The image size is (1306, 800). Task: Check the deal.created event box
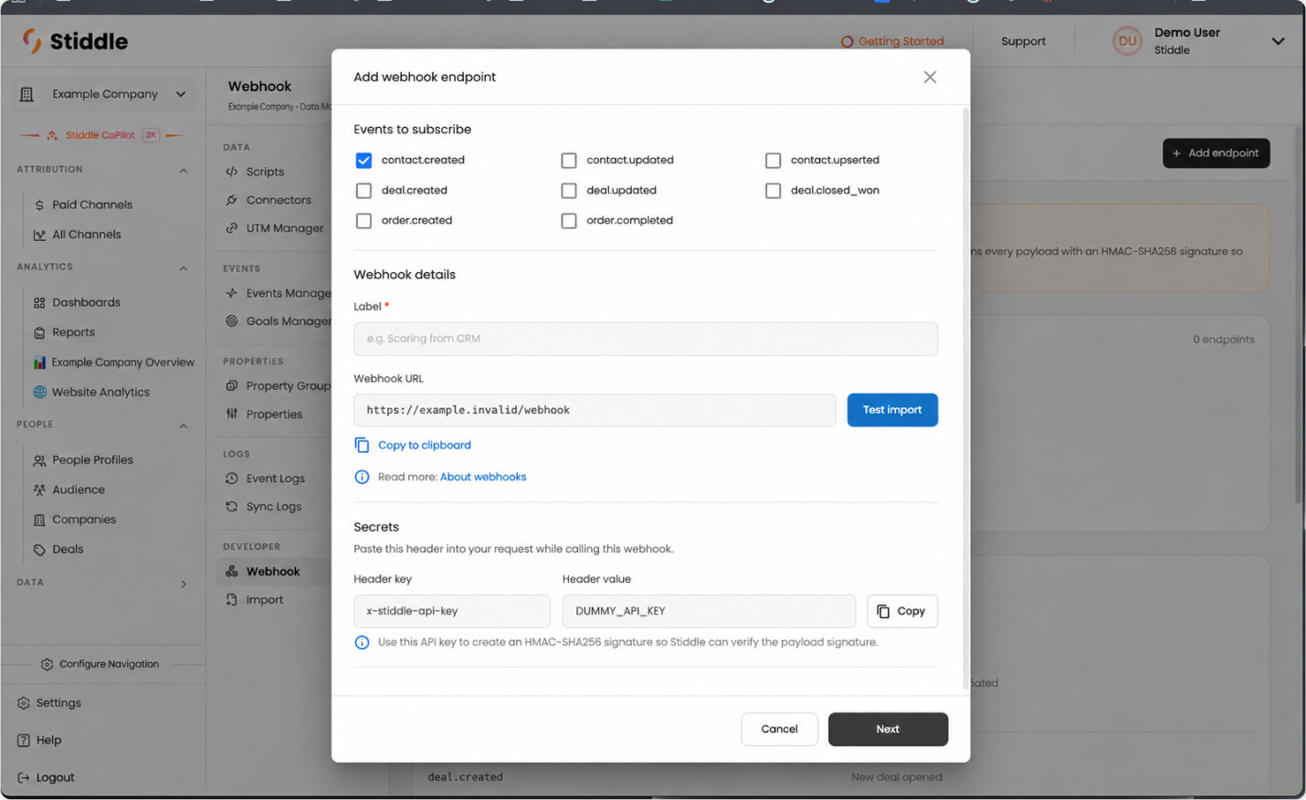(363, 191)
